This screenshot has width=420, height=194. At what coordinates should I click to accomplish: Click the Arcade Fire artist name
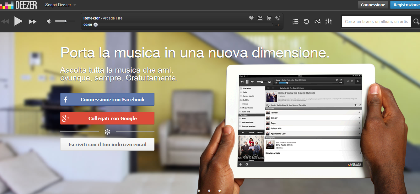click(112, 18)
